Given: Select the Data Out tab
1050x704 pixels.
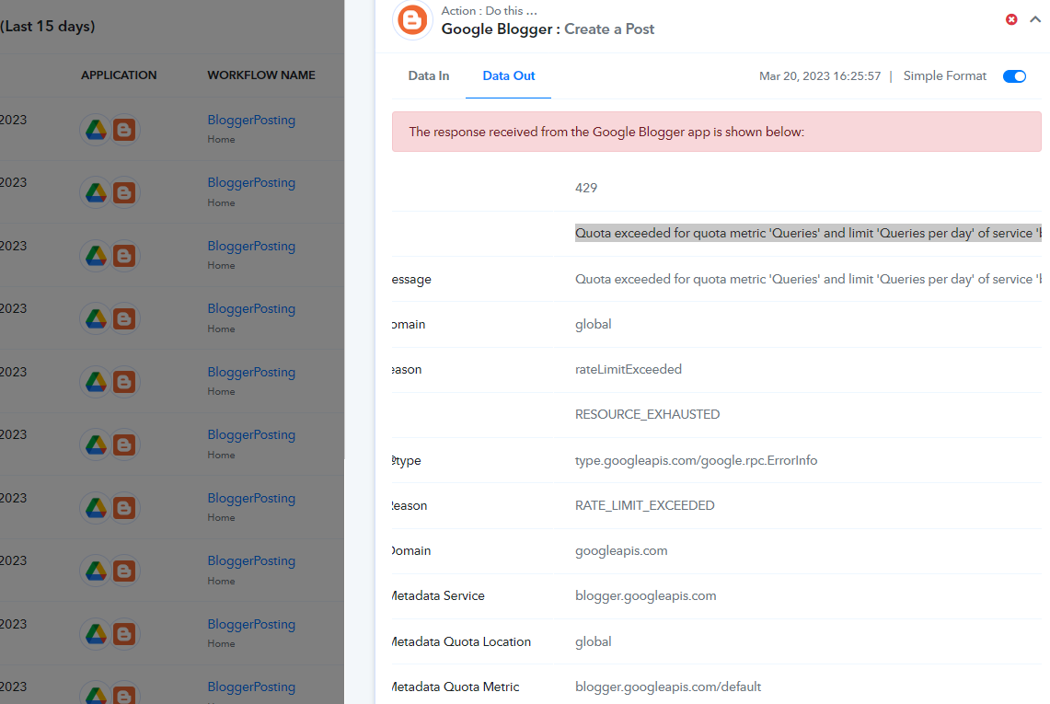Looking at the screenshot, I should tap(508, 75).
